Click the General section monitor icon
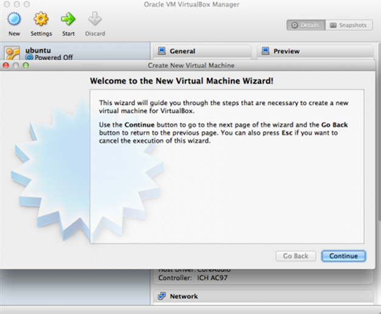This screenshot has height=314, width=381. [162, 51]
